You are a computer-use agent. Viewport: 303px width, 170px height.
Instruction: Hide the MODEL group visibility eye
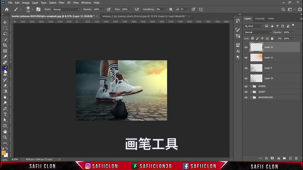click(x=246, y=87)
